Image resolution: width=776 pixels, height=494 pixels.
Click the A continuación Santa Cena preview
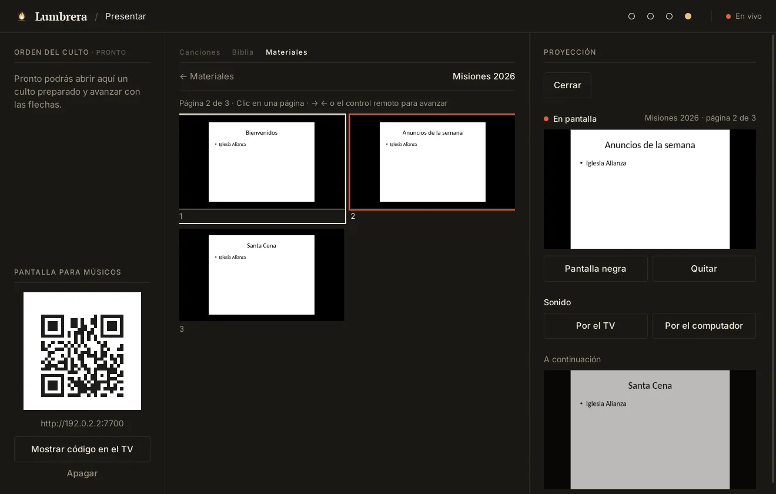[650, 429]
